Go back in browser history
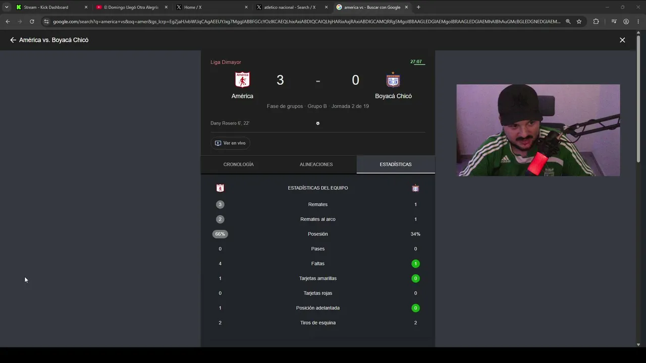 tap(8, 22)
